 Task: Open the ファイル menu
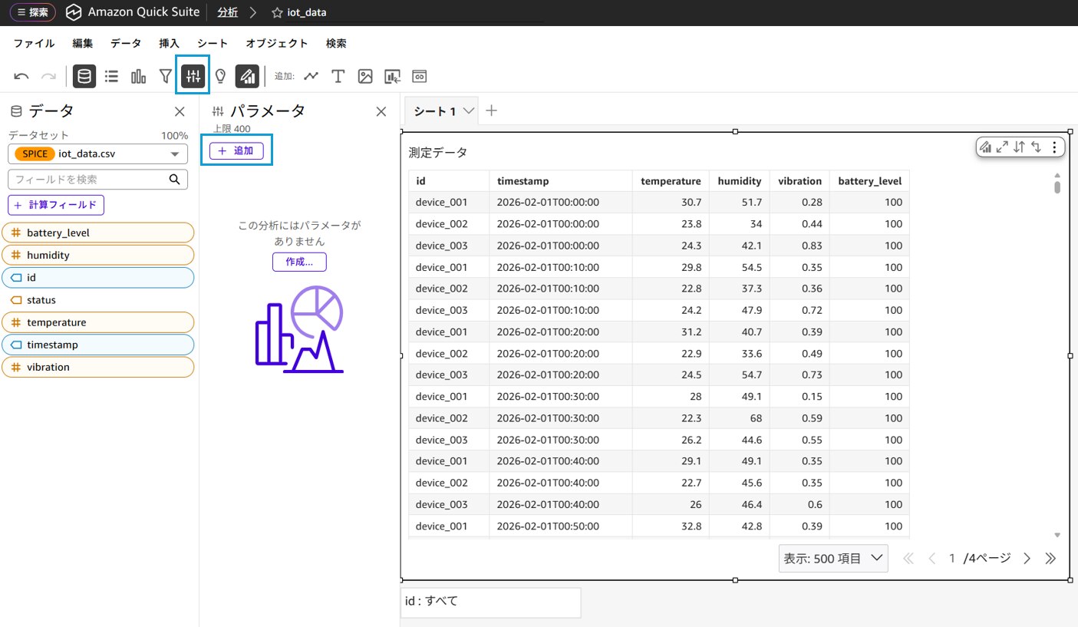pyautogui.click(x=34, y=44)
